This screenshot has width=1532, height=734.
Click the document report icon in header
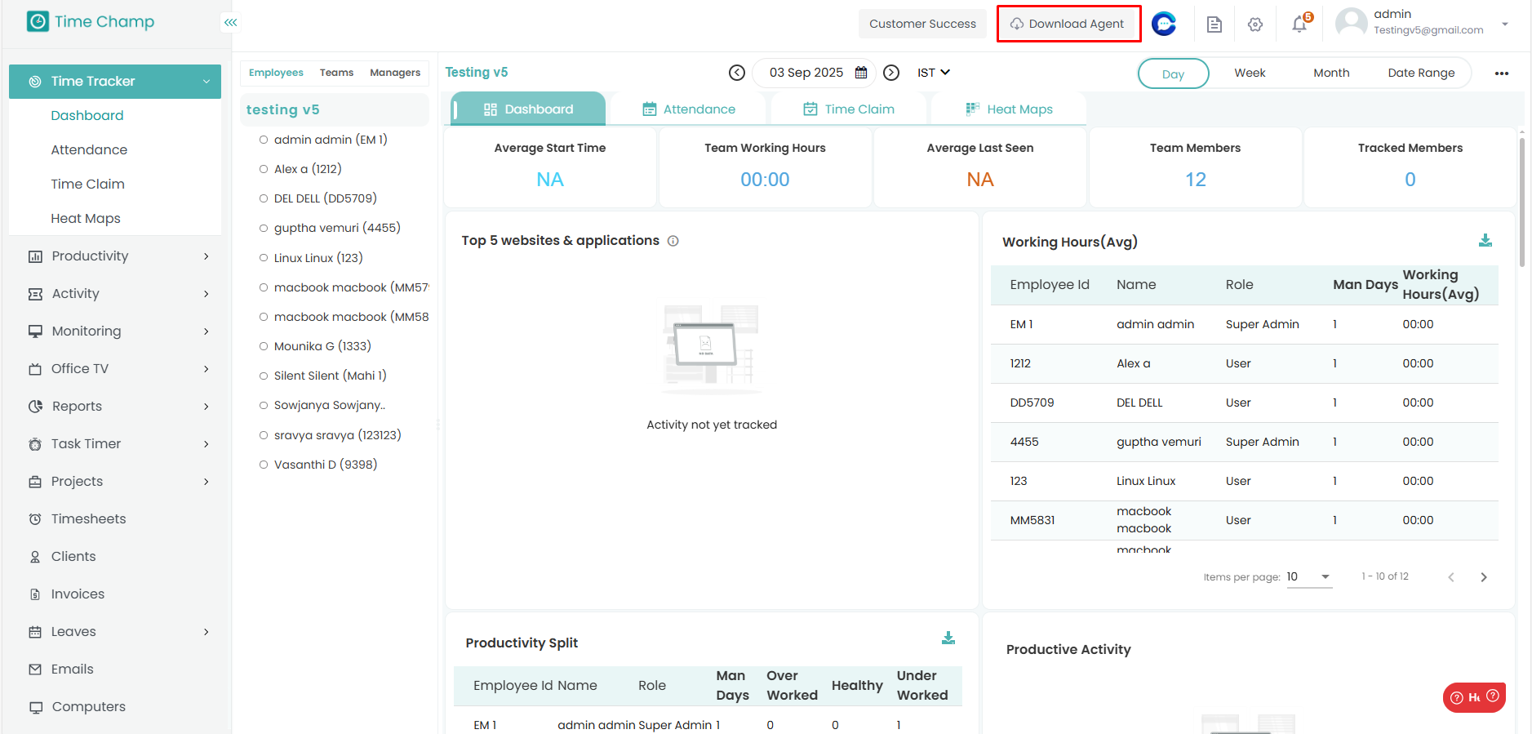click(x=1214, y=24)
